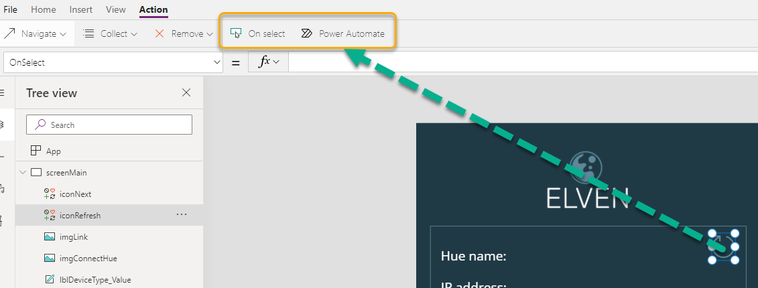Click the refresh icon on the canvas
Screen dimensions: 758x288
(x=723, y=247)
